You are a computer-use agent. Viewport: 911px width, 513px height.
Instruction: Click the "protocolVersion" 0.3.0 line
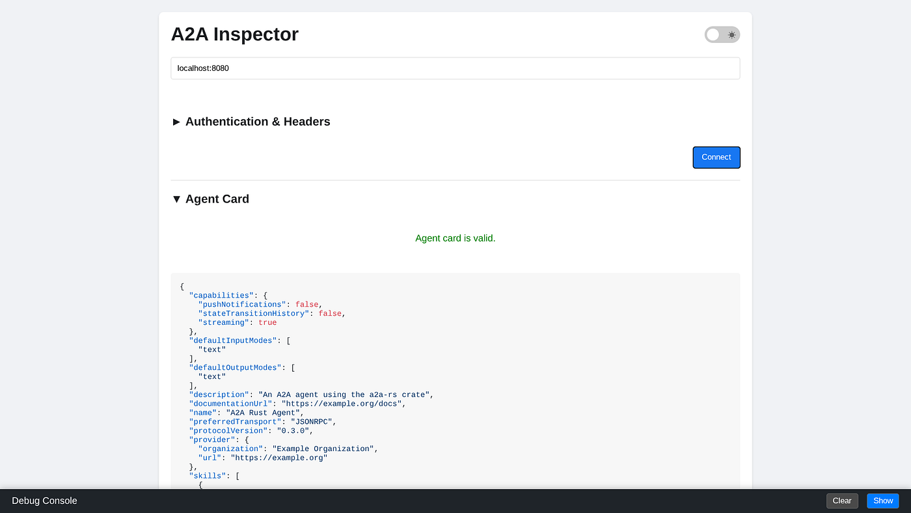(x=251, y=431)
